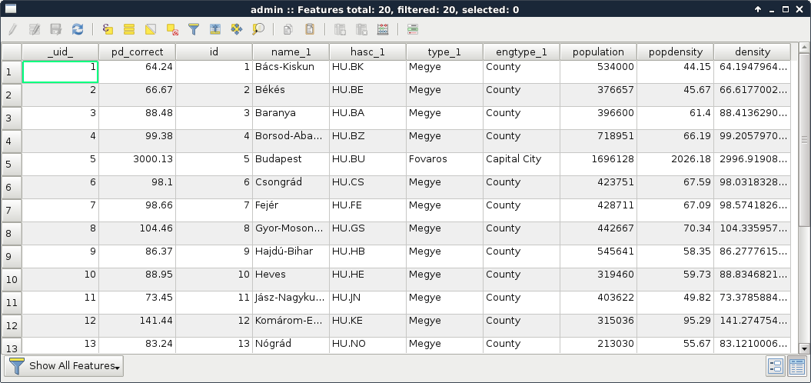Click the Nógrád name cell
The width and height of the screenshot is (811, 383).
click(x=291, y=345)
